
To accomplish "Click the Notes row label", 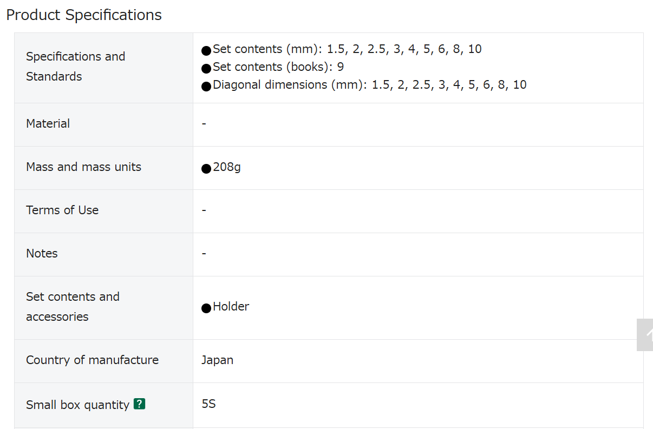I will click(42, 253).
